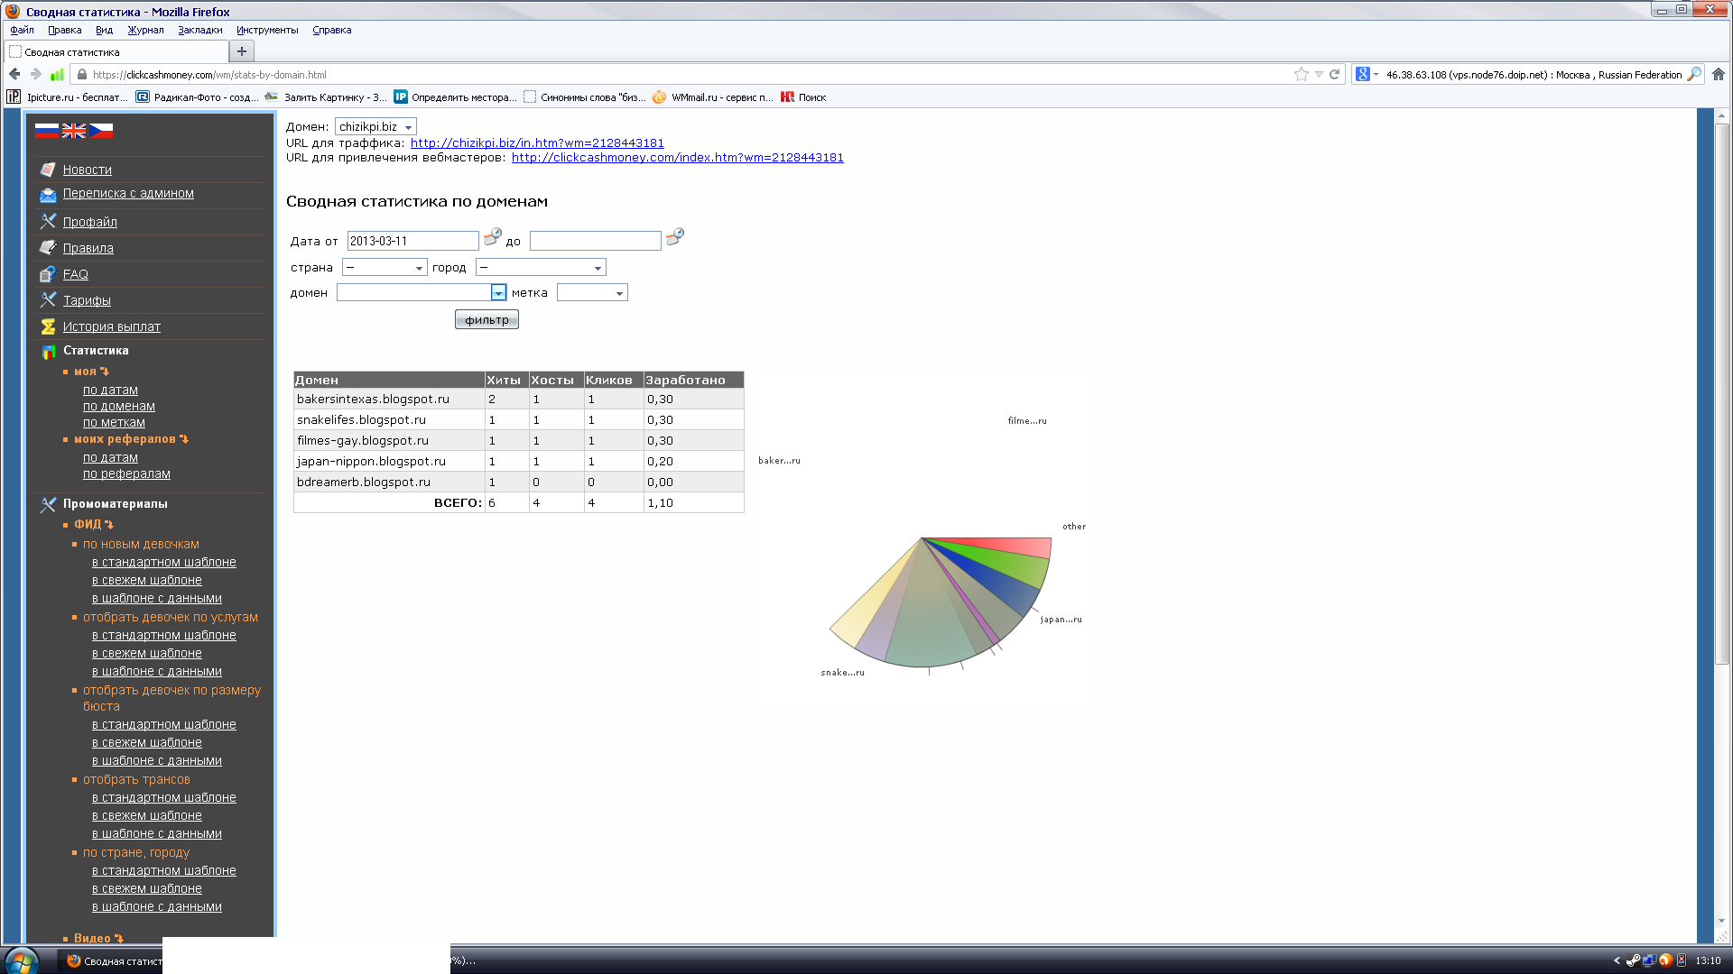Open the Закладки menu
The image size is (1733, 974).
(199, 30)
